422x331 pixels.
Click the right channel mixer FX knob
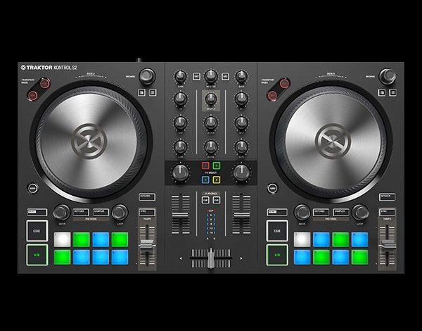pos(241,173)
